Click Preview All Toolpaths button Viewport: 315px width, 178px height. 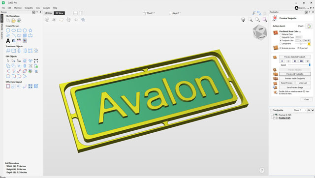(295, 74)
